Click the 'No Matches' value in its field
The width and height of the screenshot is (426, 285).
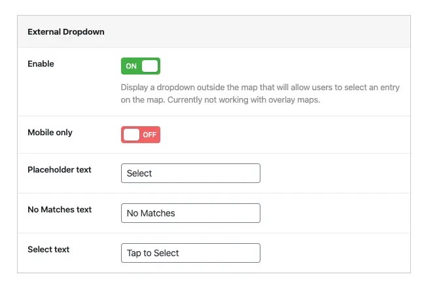point(151,213)
